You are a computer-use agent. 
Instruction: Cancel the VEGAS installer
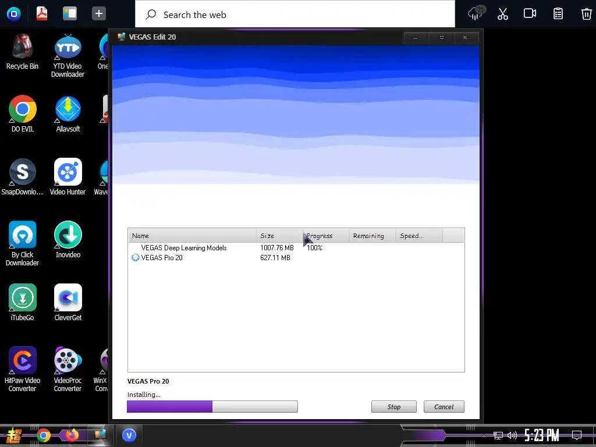pos(444,407)
